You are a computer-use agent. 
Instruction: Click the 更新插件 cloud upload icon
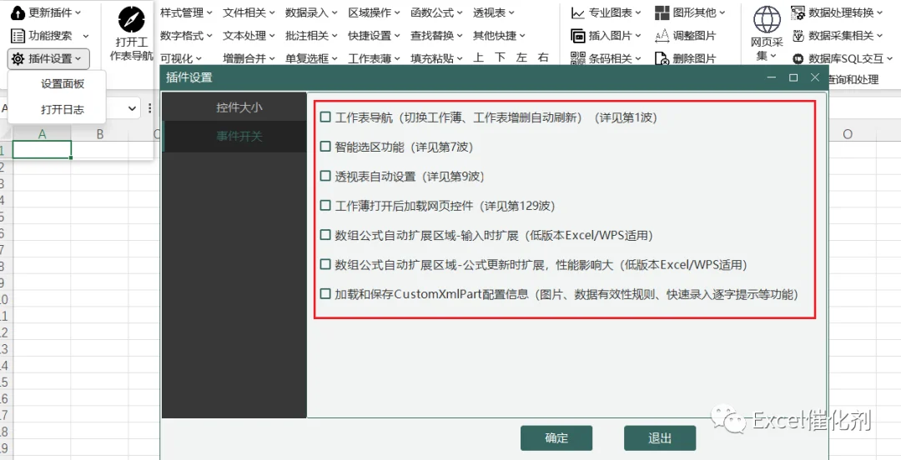tap(18, 12)
